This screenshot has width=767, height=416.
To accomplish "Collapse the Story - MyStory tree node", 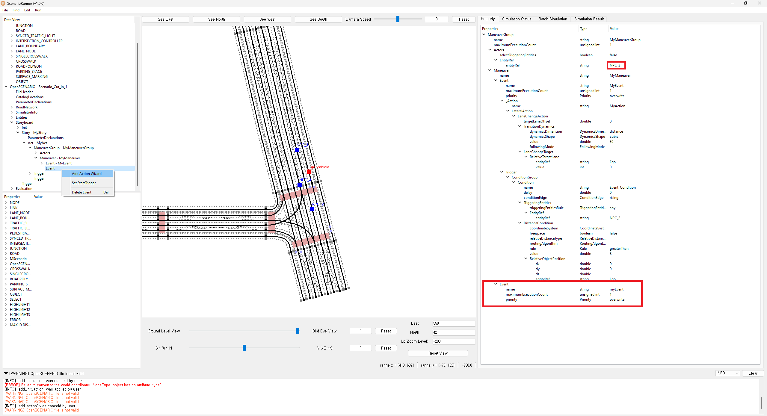I will point(18,133).
